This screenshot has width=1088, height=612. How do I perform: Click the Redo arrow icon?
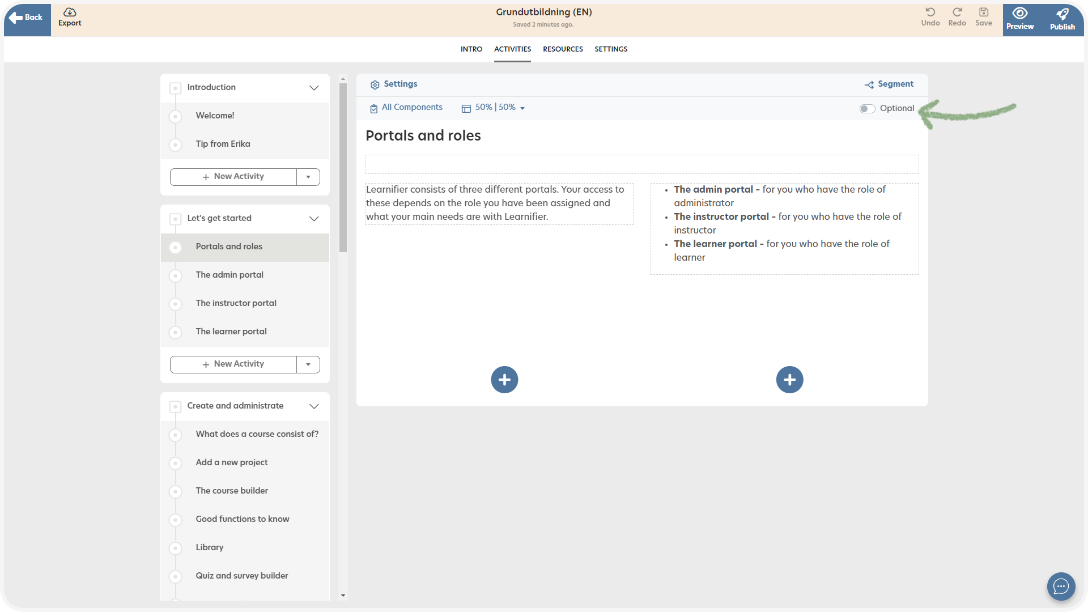(957, 12)
